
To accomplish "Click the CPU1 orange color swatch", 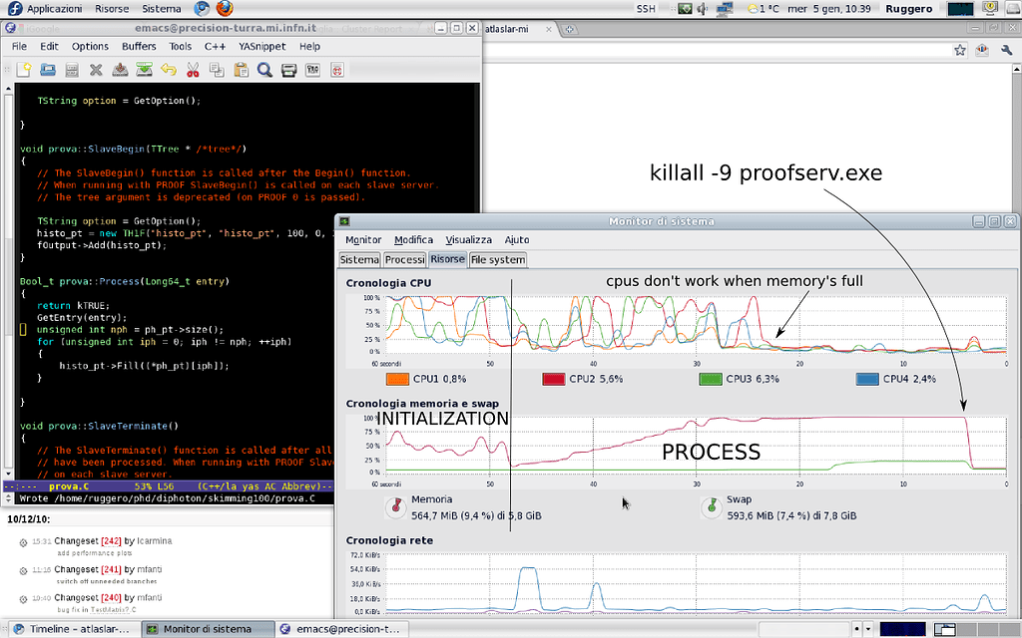I will [x=398, y=379].
